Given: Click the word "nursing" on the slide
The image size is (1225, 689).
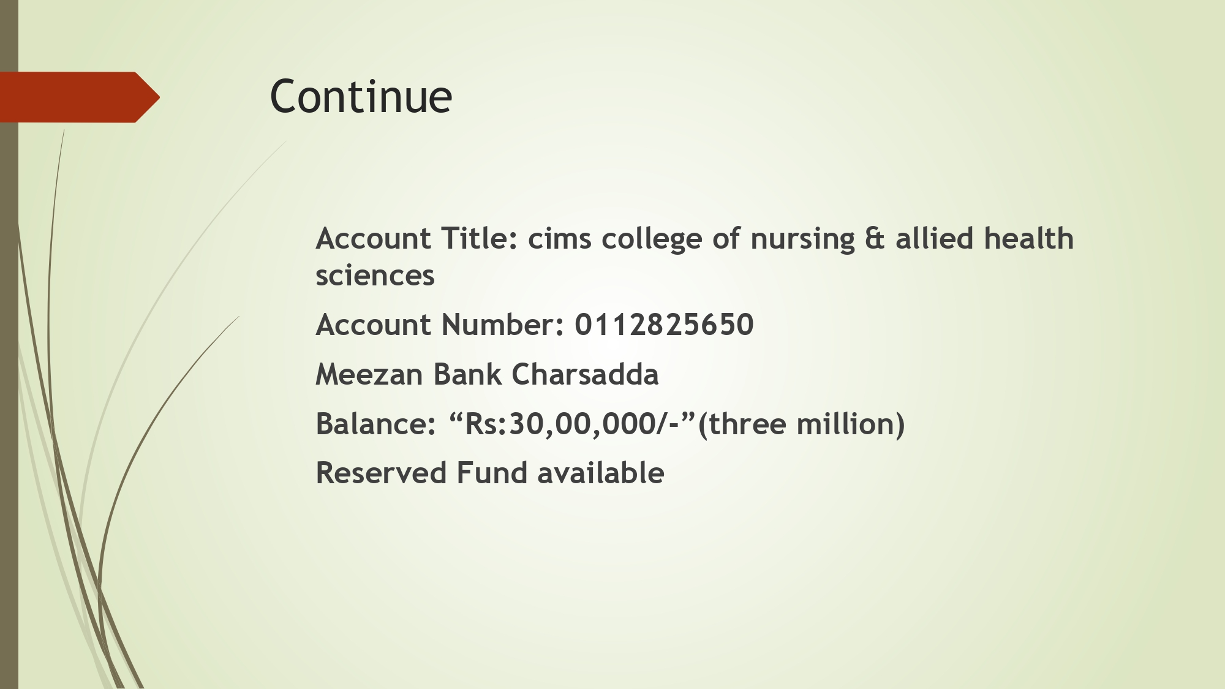Looking at the screenshot, I should pos(802,239).
